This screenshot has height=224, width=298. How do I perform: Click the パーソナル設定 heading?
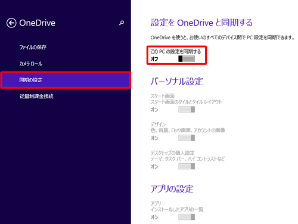(177, 82)
